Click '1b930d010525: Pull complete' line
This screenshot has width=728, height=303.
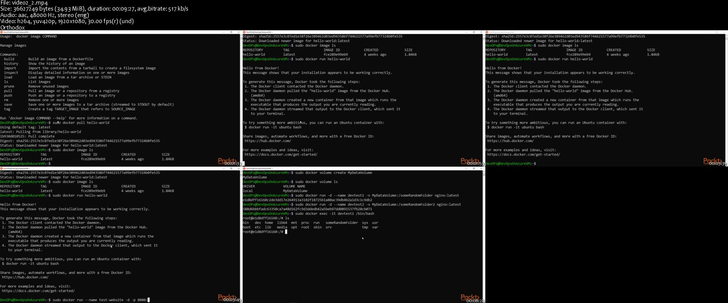click(x=27, y=136)
